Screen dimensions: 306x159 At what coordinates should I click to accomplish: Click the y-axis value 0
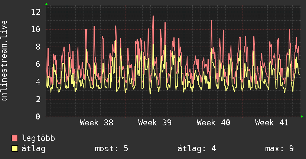click(38, 116)
